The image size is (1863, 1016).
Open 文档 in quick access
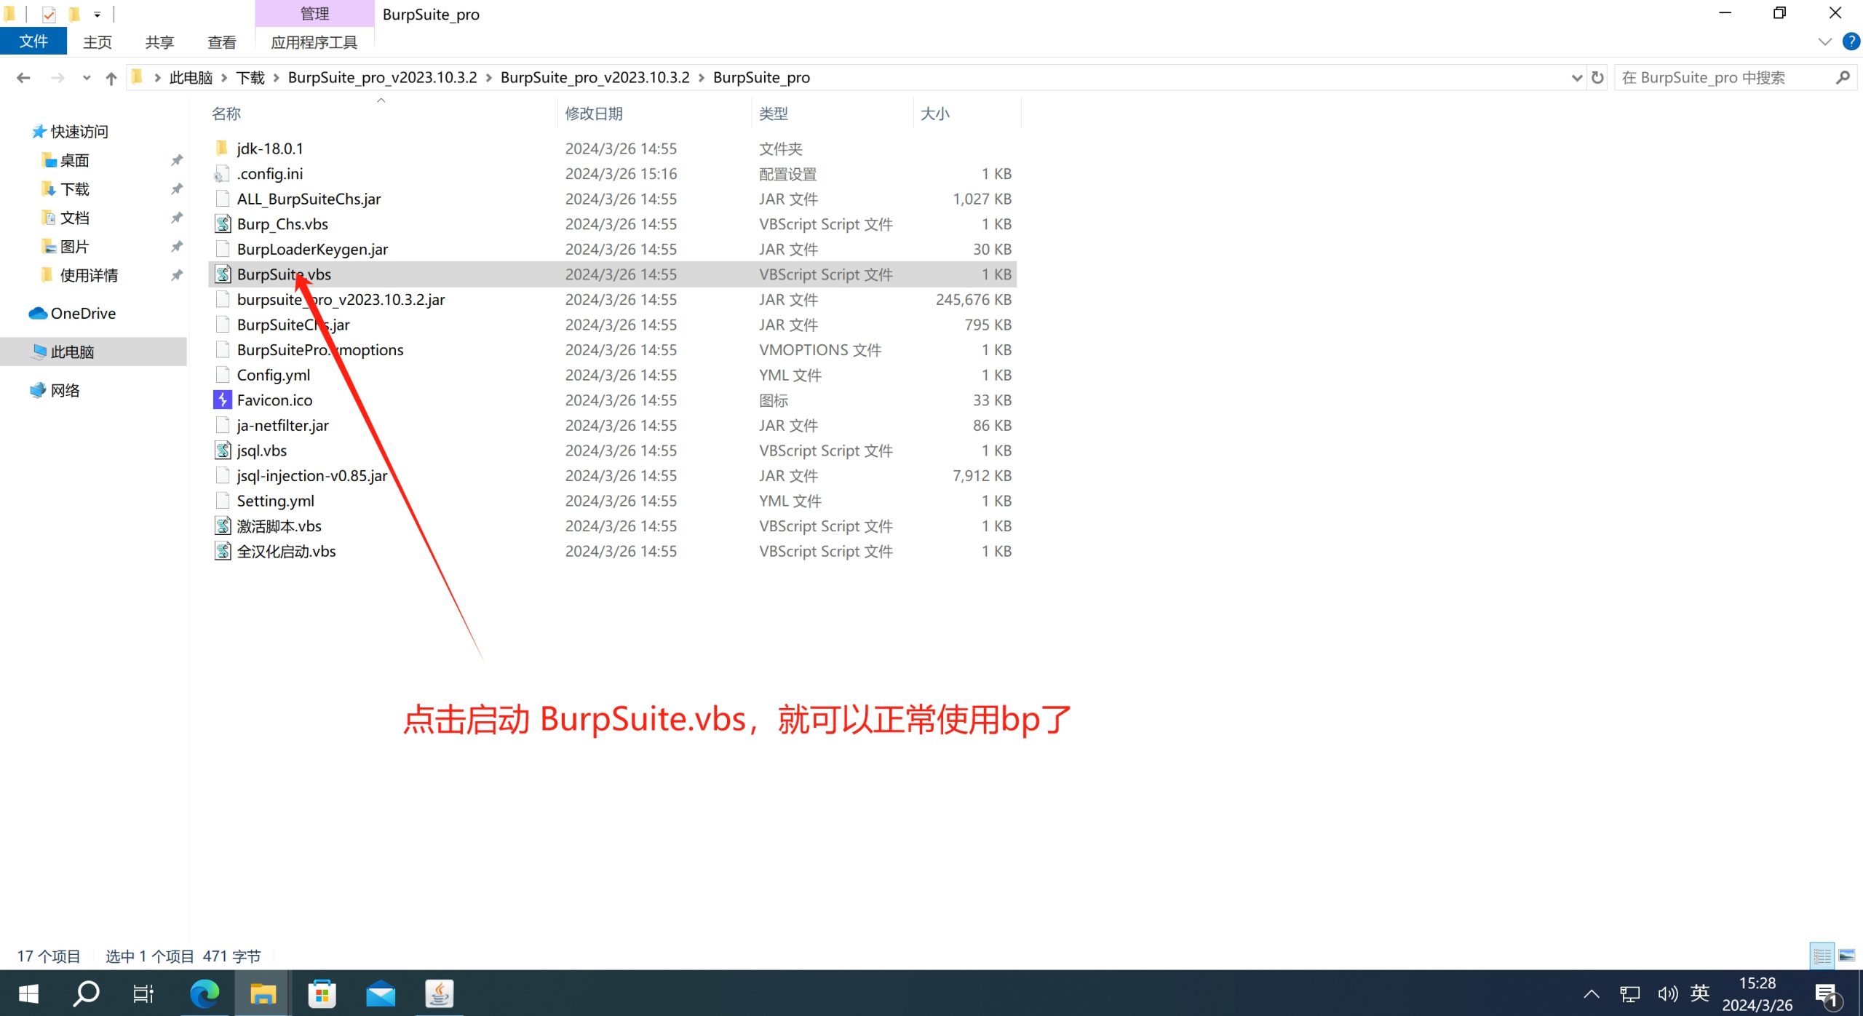coord(74,218)
